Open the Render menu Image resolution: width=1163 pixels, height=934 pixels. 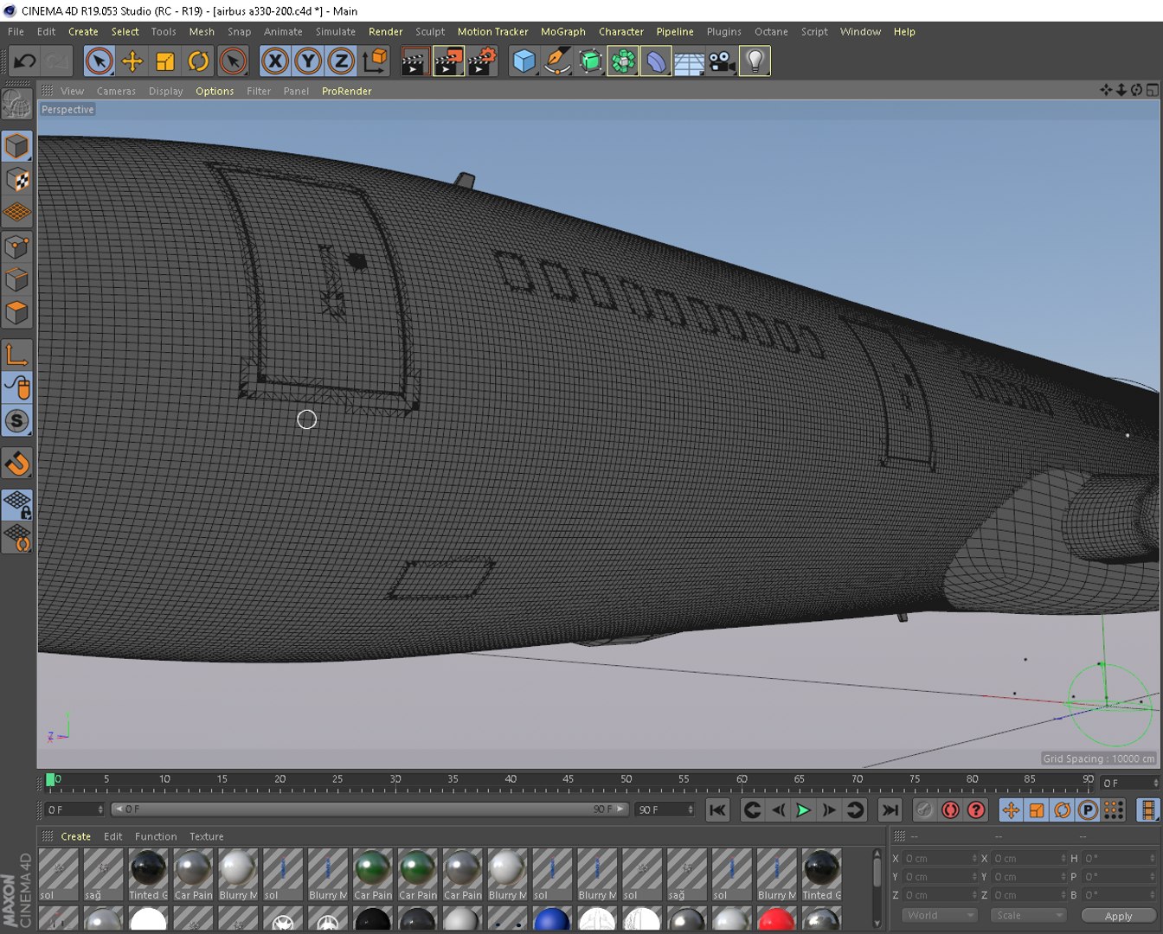pos(386,32)
